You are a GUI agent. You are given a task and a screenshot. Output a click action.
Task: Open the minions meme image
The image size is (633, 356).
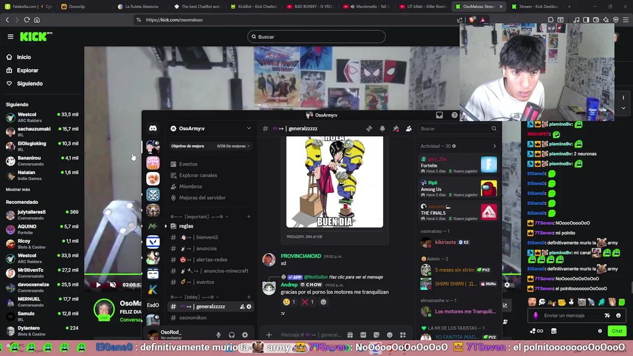pos(334,182)
